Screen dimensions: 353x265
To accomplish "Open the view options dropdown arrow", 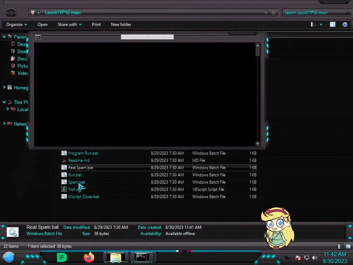I will click(321, 24).
